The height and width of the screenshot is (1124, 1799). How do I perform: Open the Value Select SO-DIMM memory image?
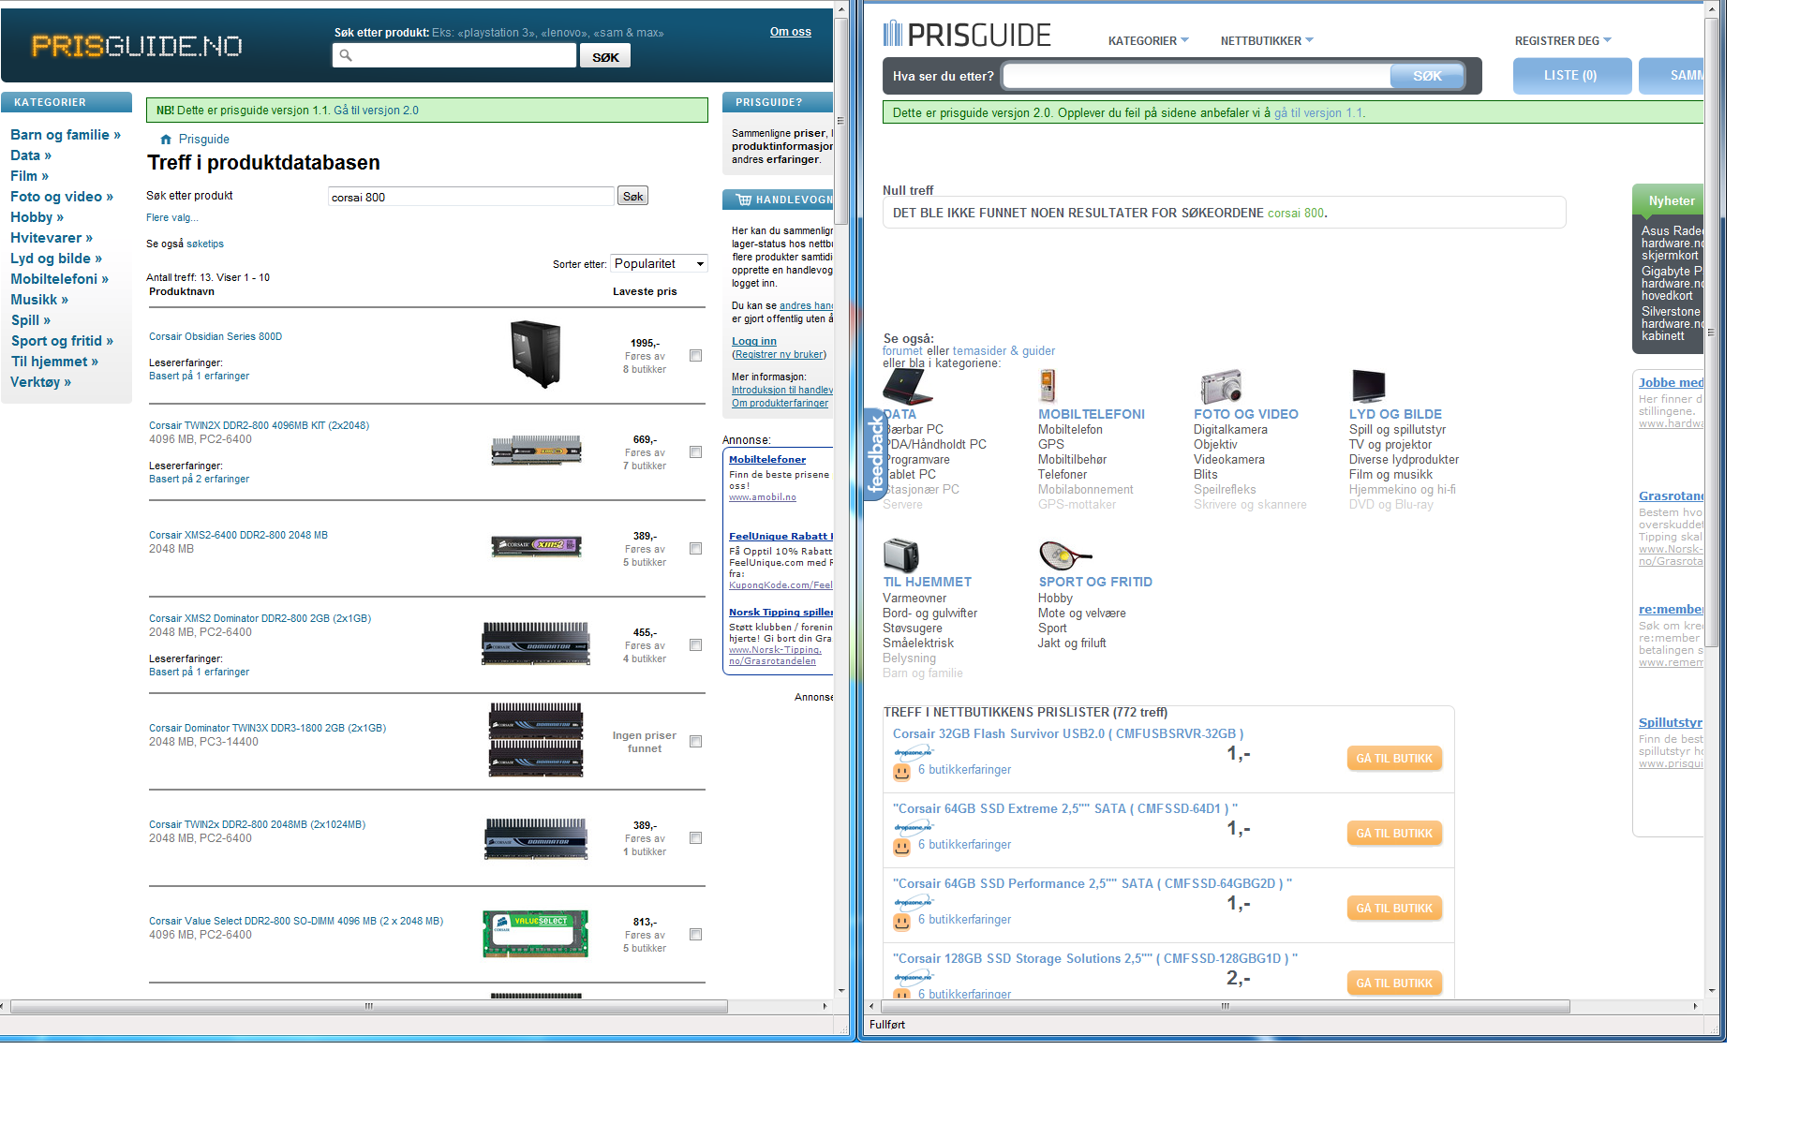pos(536,933)
